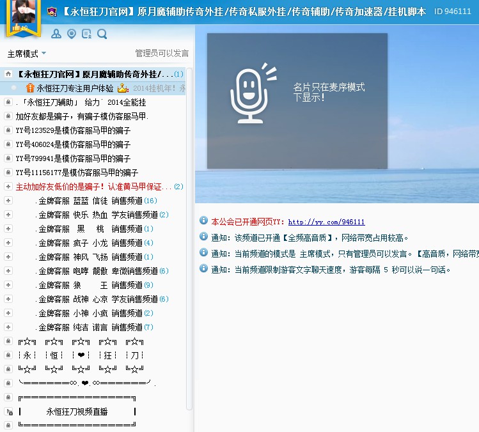Open the 主席模式 mode dropdown
The image size is (479, 432).
click(x=27, y=54)
